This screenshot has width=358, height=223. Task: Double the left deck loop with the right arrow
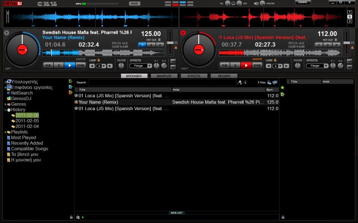tap(110, 66)
